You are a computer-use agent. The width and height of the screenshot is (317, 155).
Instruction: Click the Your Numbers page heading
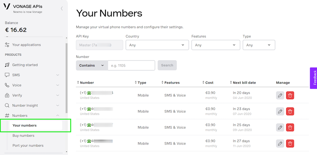pos(109,13)
